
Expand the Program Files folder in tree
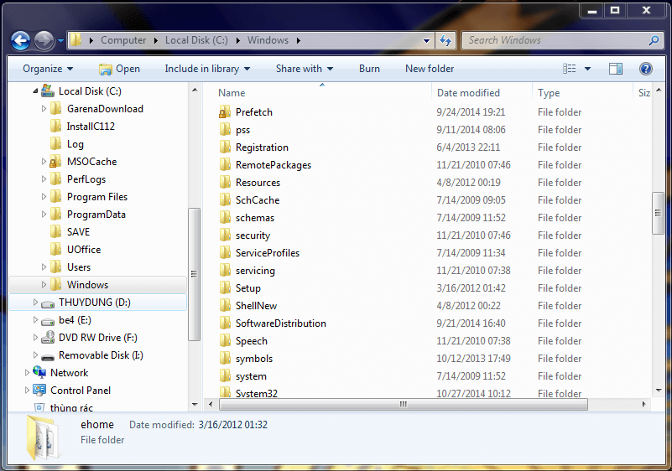click(44, 197)
